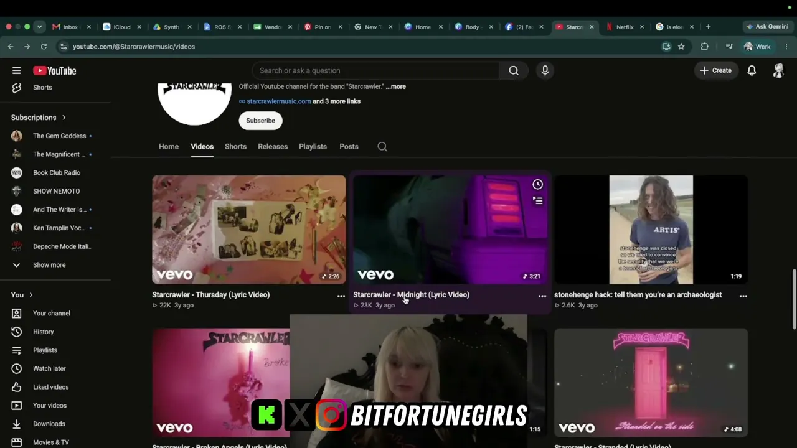The width and height of the screenshot is (797, 448).
Task: Click the search magnifier button
Action: pos(514,70)
